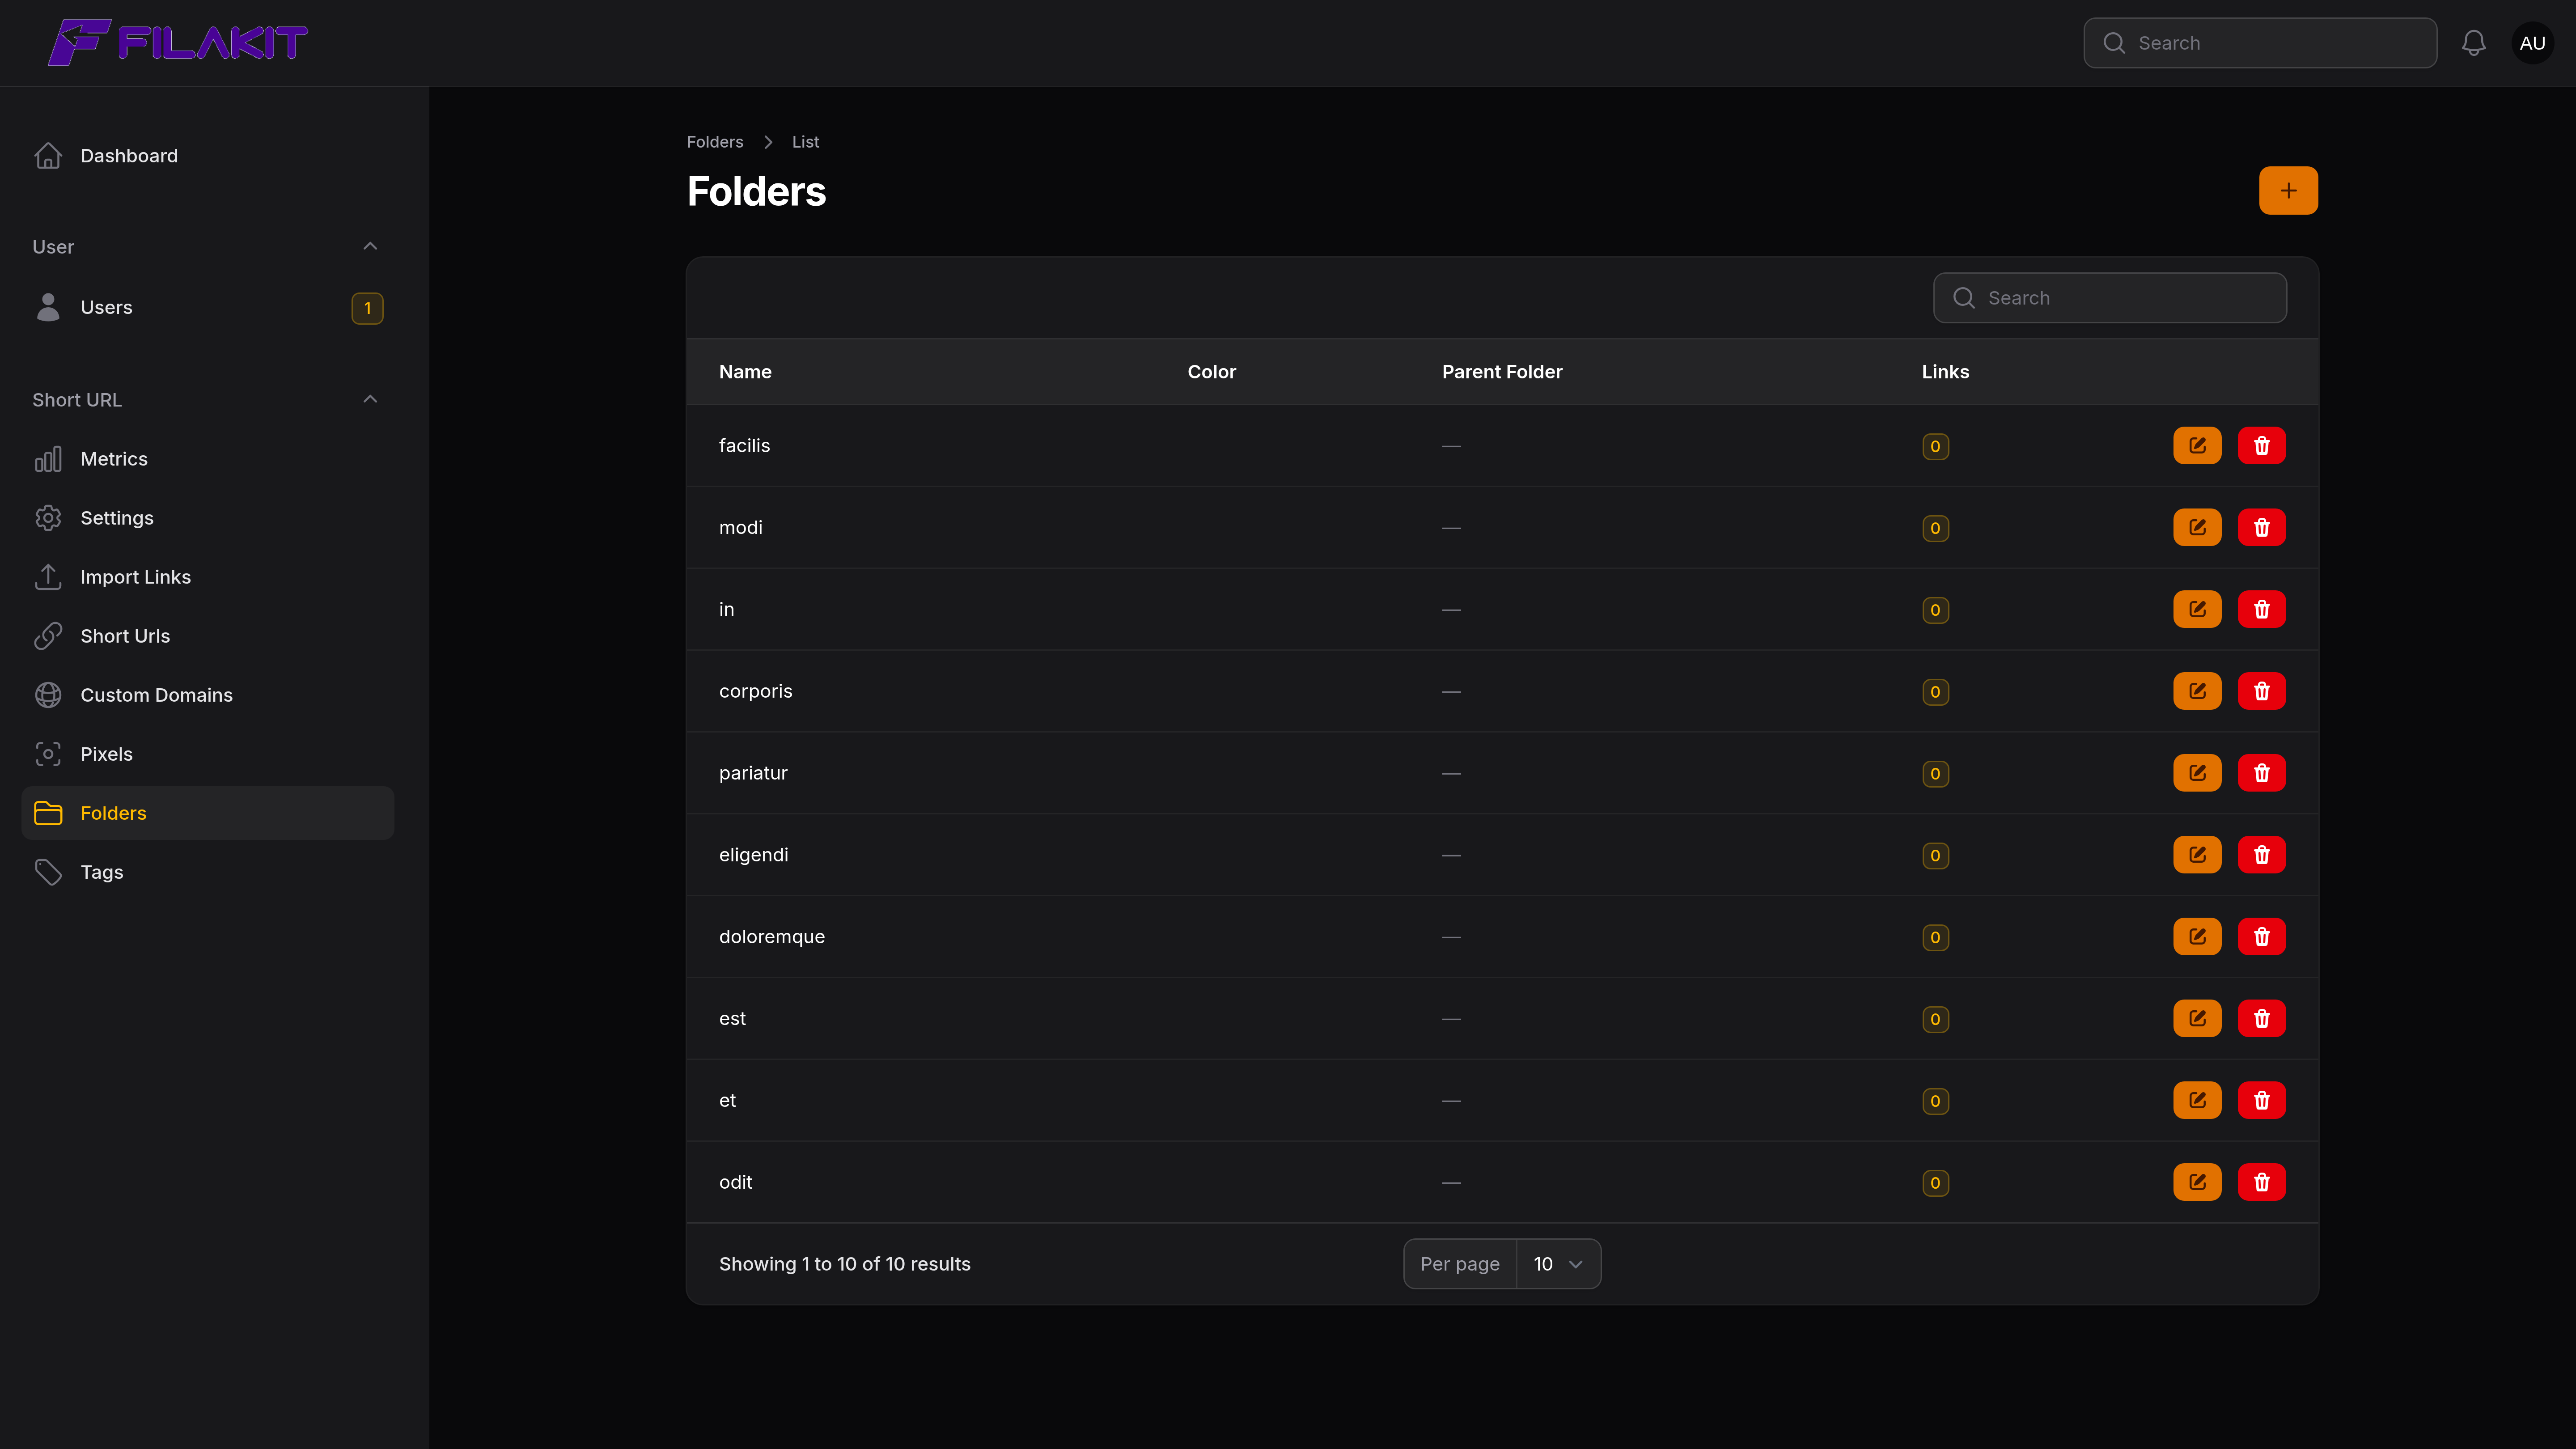
Task: Open the AU user avatar menu
Action: [2532, 43]
